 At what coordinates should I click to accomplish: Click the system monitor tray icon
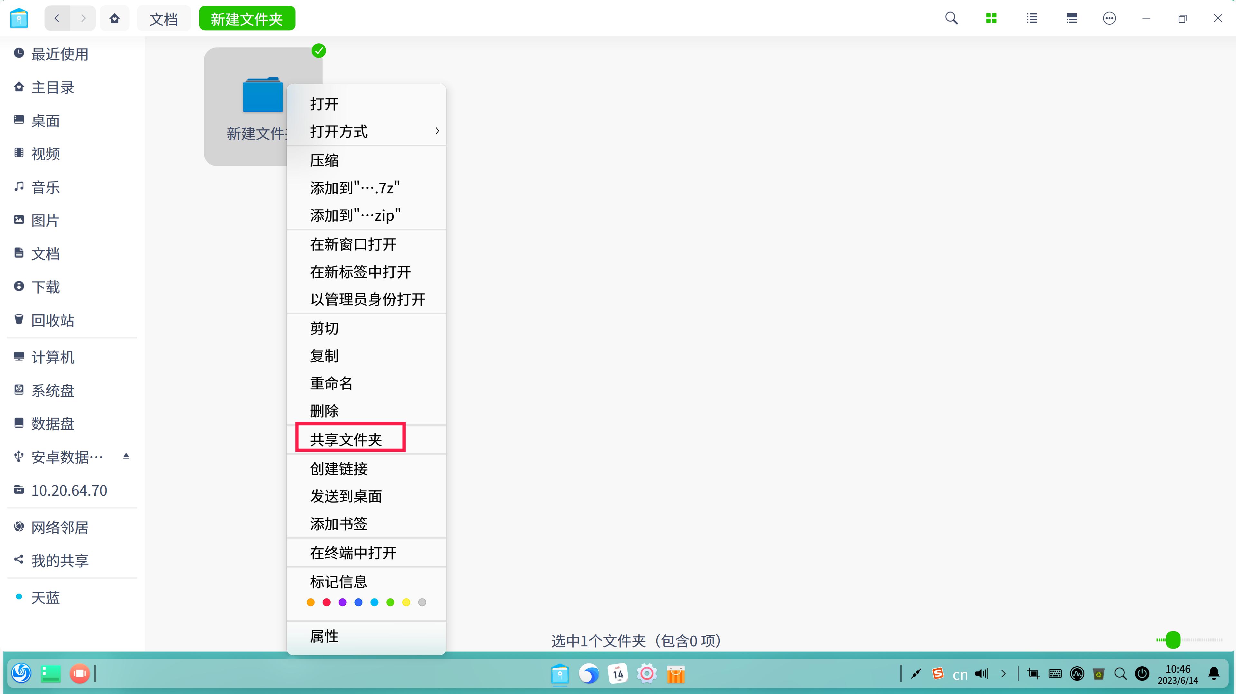click(1077, 674)
